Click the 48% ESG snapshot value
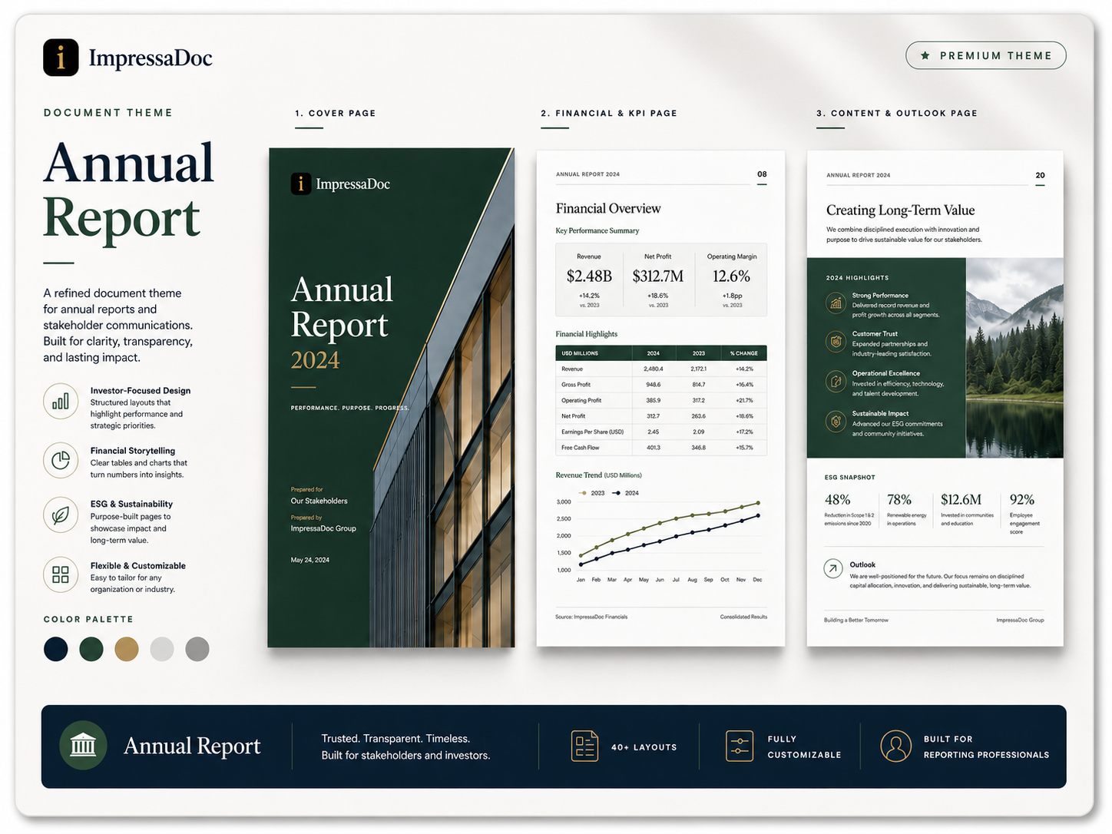This screenshot has height=834, width=1112. coord(837,500)
